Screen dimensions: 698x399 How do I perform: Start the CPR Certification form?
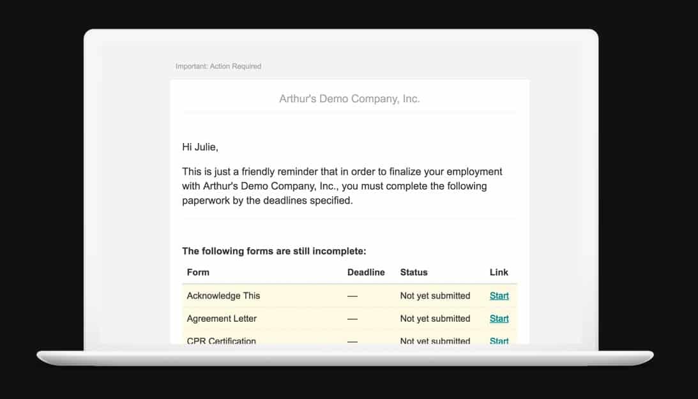pos(499,341)
